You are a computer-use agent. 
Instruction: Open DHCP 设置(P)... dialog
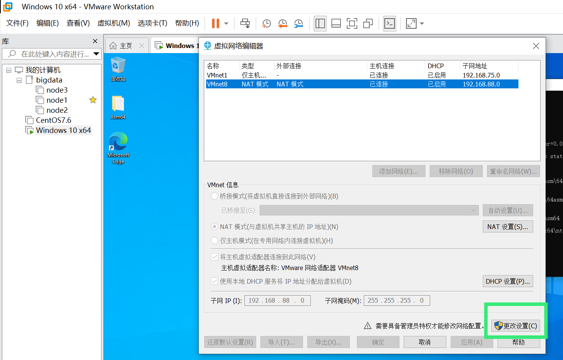tap(508, 281)
